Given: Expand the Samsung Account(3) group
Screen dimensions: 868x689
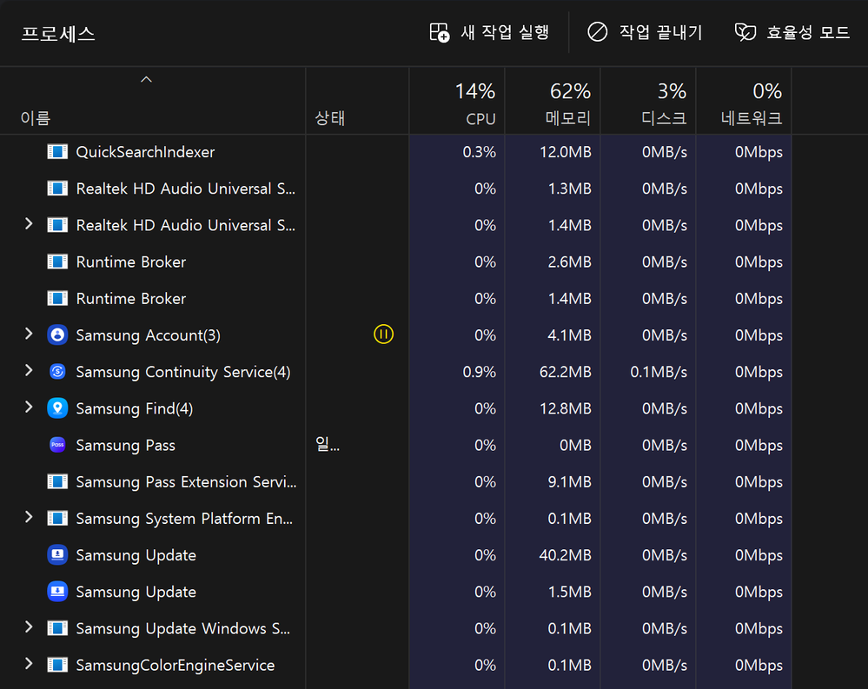Looking at the screenshot, I should pyautogui.click(x=29, y=334).
